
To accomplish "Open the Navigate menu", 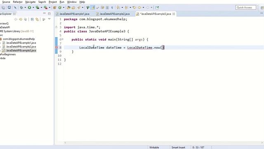I will (x=30, y=2).
